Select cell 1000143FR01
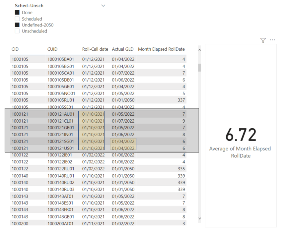 coord(60,209)
